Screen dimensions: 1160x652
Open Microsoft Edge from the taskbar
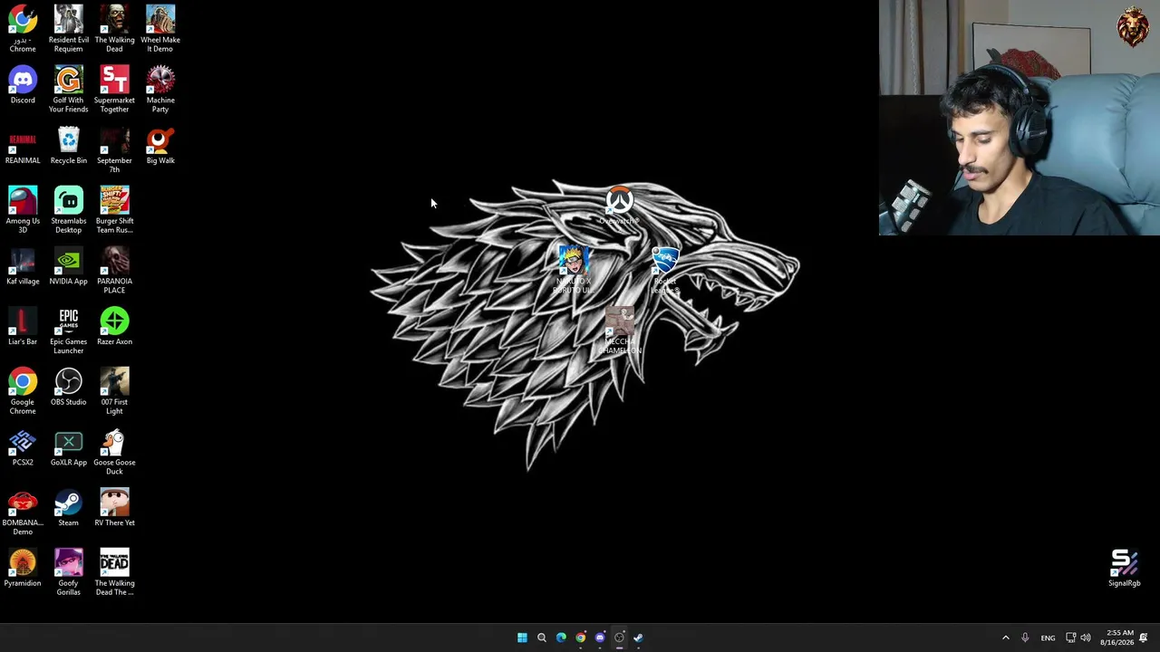coord(561,638)
